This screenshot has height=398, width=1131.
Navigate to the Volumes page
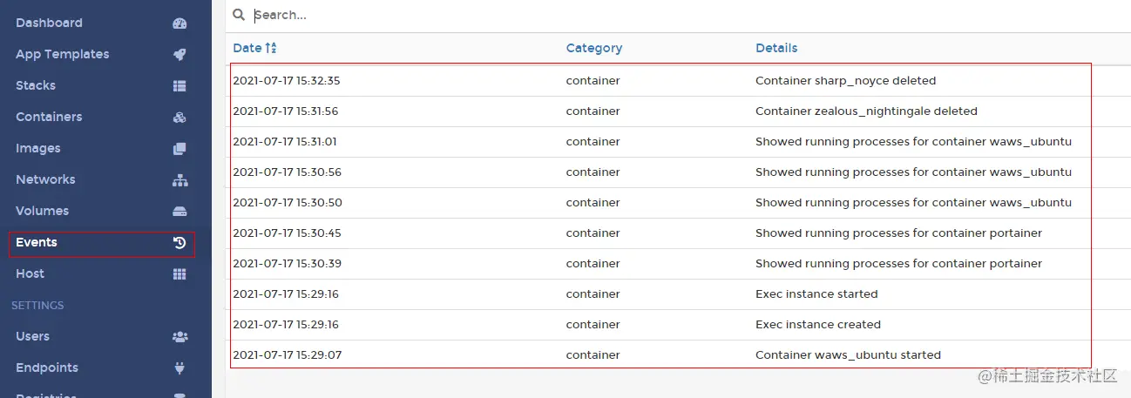point(42,211)
